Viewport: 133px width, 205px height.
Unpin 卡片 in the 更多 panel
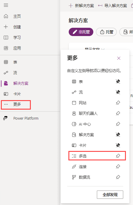click(118, 145)
